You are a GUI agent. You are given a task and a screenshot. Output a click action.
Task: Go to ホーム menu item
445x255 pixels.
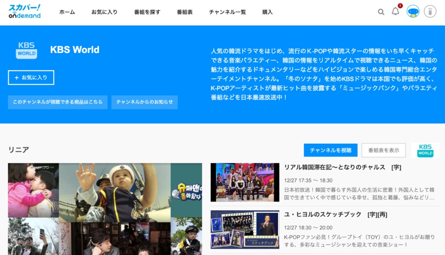click(x=67, y=12)
